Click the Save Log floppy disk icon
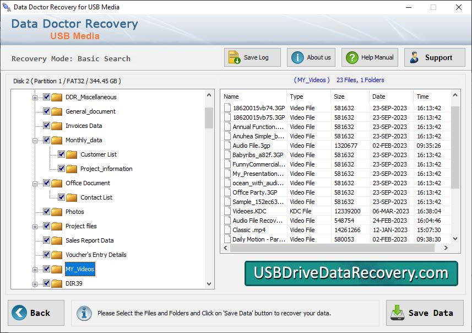The height and width of the screenshot is (333, 472). click(234, 57)
